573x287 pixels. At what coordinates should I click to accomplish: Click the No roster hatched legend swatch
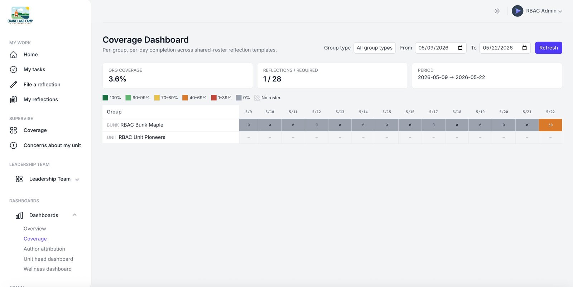point(257,98)
